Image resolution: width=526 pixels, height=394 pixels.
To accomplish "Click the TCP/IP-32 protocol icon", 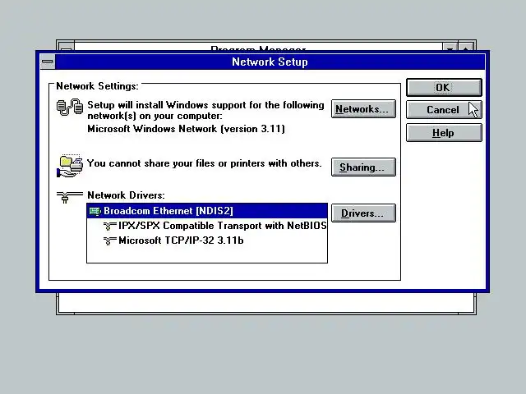I will point(109,241).
